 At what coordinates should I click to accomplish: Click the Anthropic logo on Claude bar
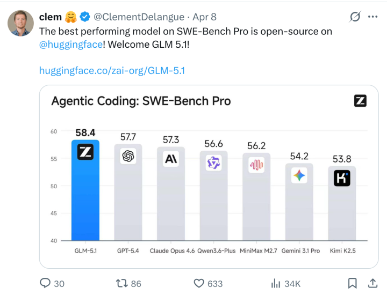171,159
